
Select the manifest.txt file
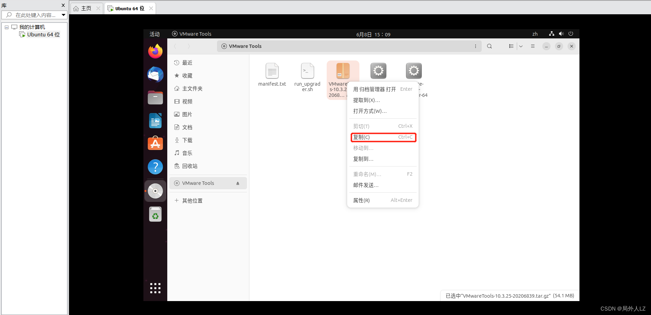tap(272, 75)
